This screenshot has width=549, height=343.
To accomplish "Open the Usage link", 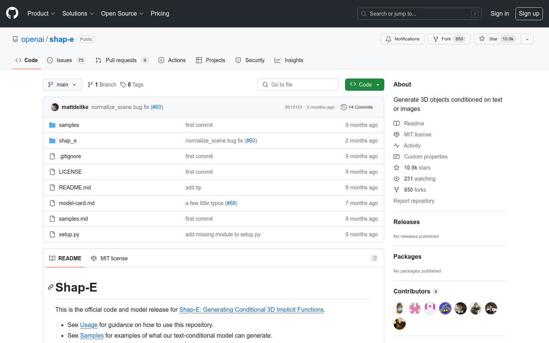I will [x=89, y=325].
